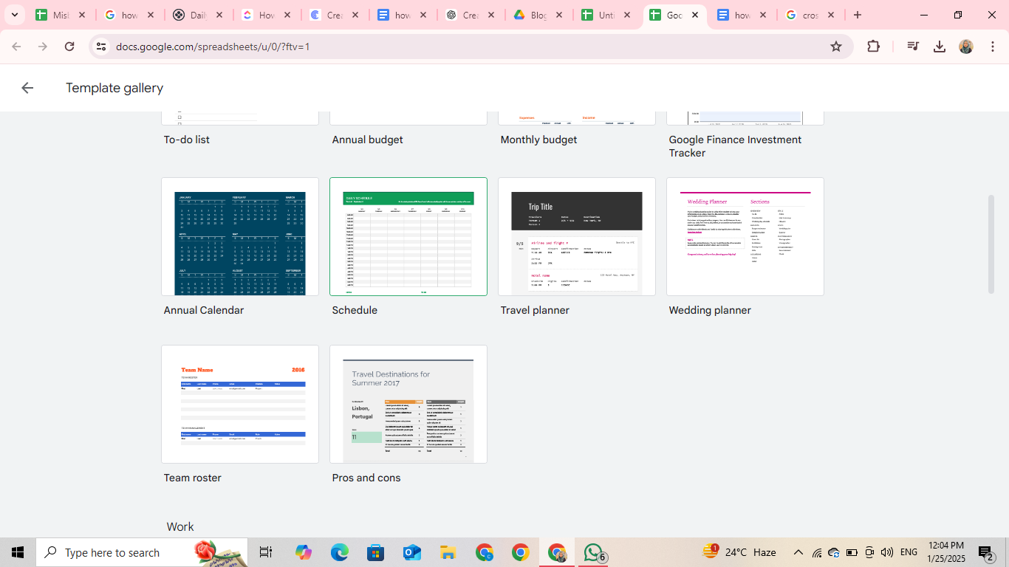Click Google Finance Investment Tracker label
1009x567 pixels.
[735, 146]
